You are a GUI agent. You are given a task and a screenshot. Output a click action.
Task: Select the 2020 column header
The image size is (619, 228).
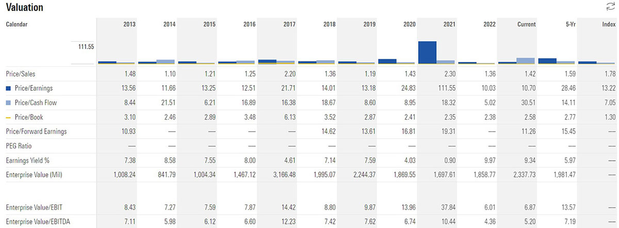point(409,24)
